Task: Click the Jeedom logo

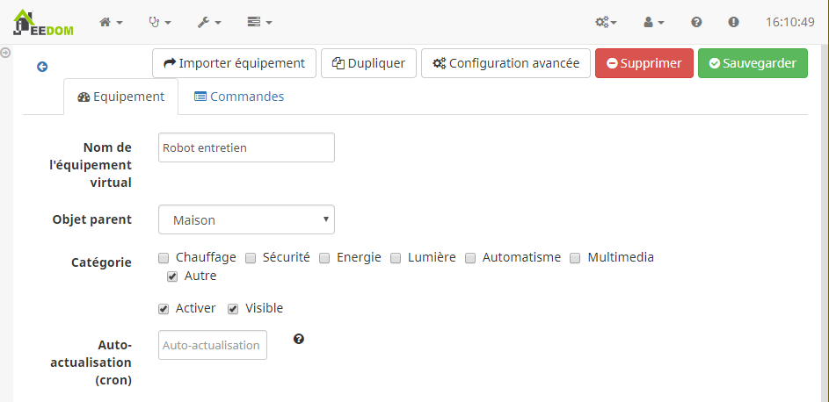Action: point(43,22)
